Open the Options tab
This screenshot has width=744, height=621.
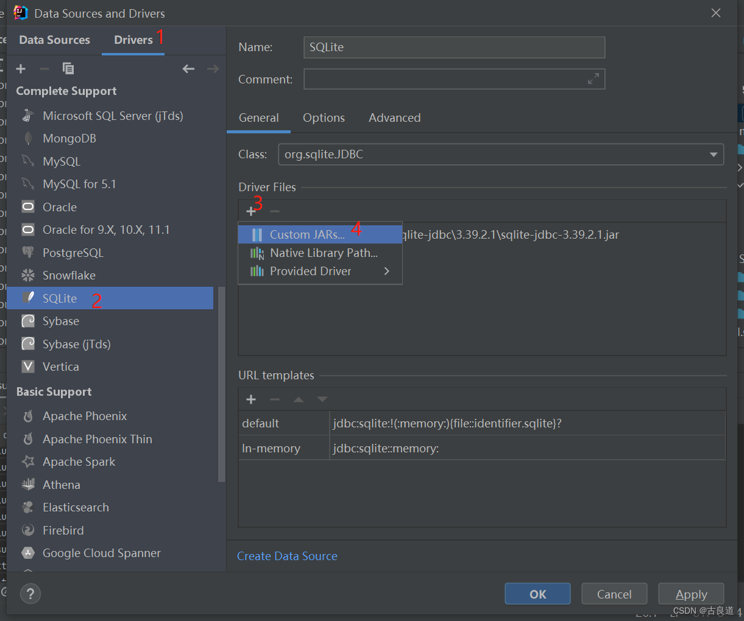tap(324, 118)
